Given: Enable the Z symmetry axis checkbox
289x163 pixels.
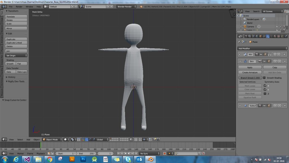Looking at the screenshot, I should (x=265, y=93).
